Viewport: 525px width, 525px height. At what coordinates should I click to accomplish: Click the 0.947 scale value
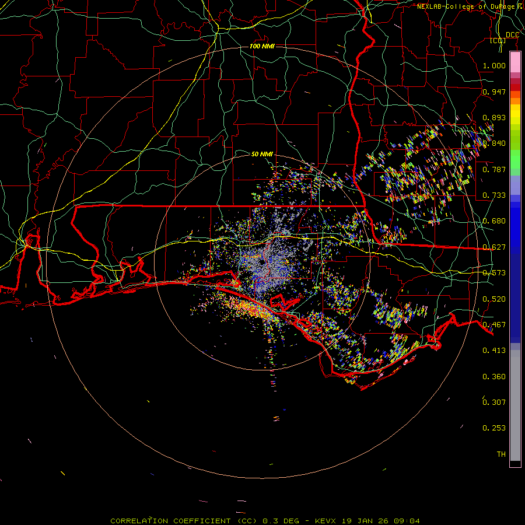pos(494,92)
